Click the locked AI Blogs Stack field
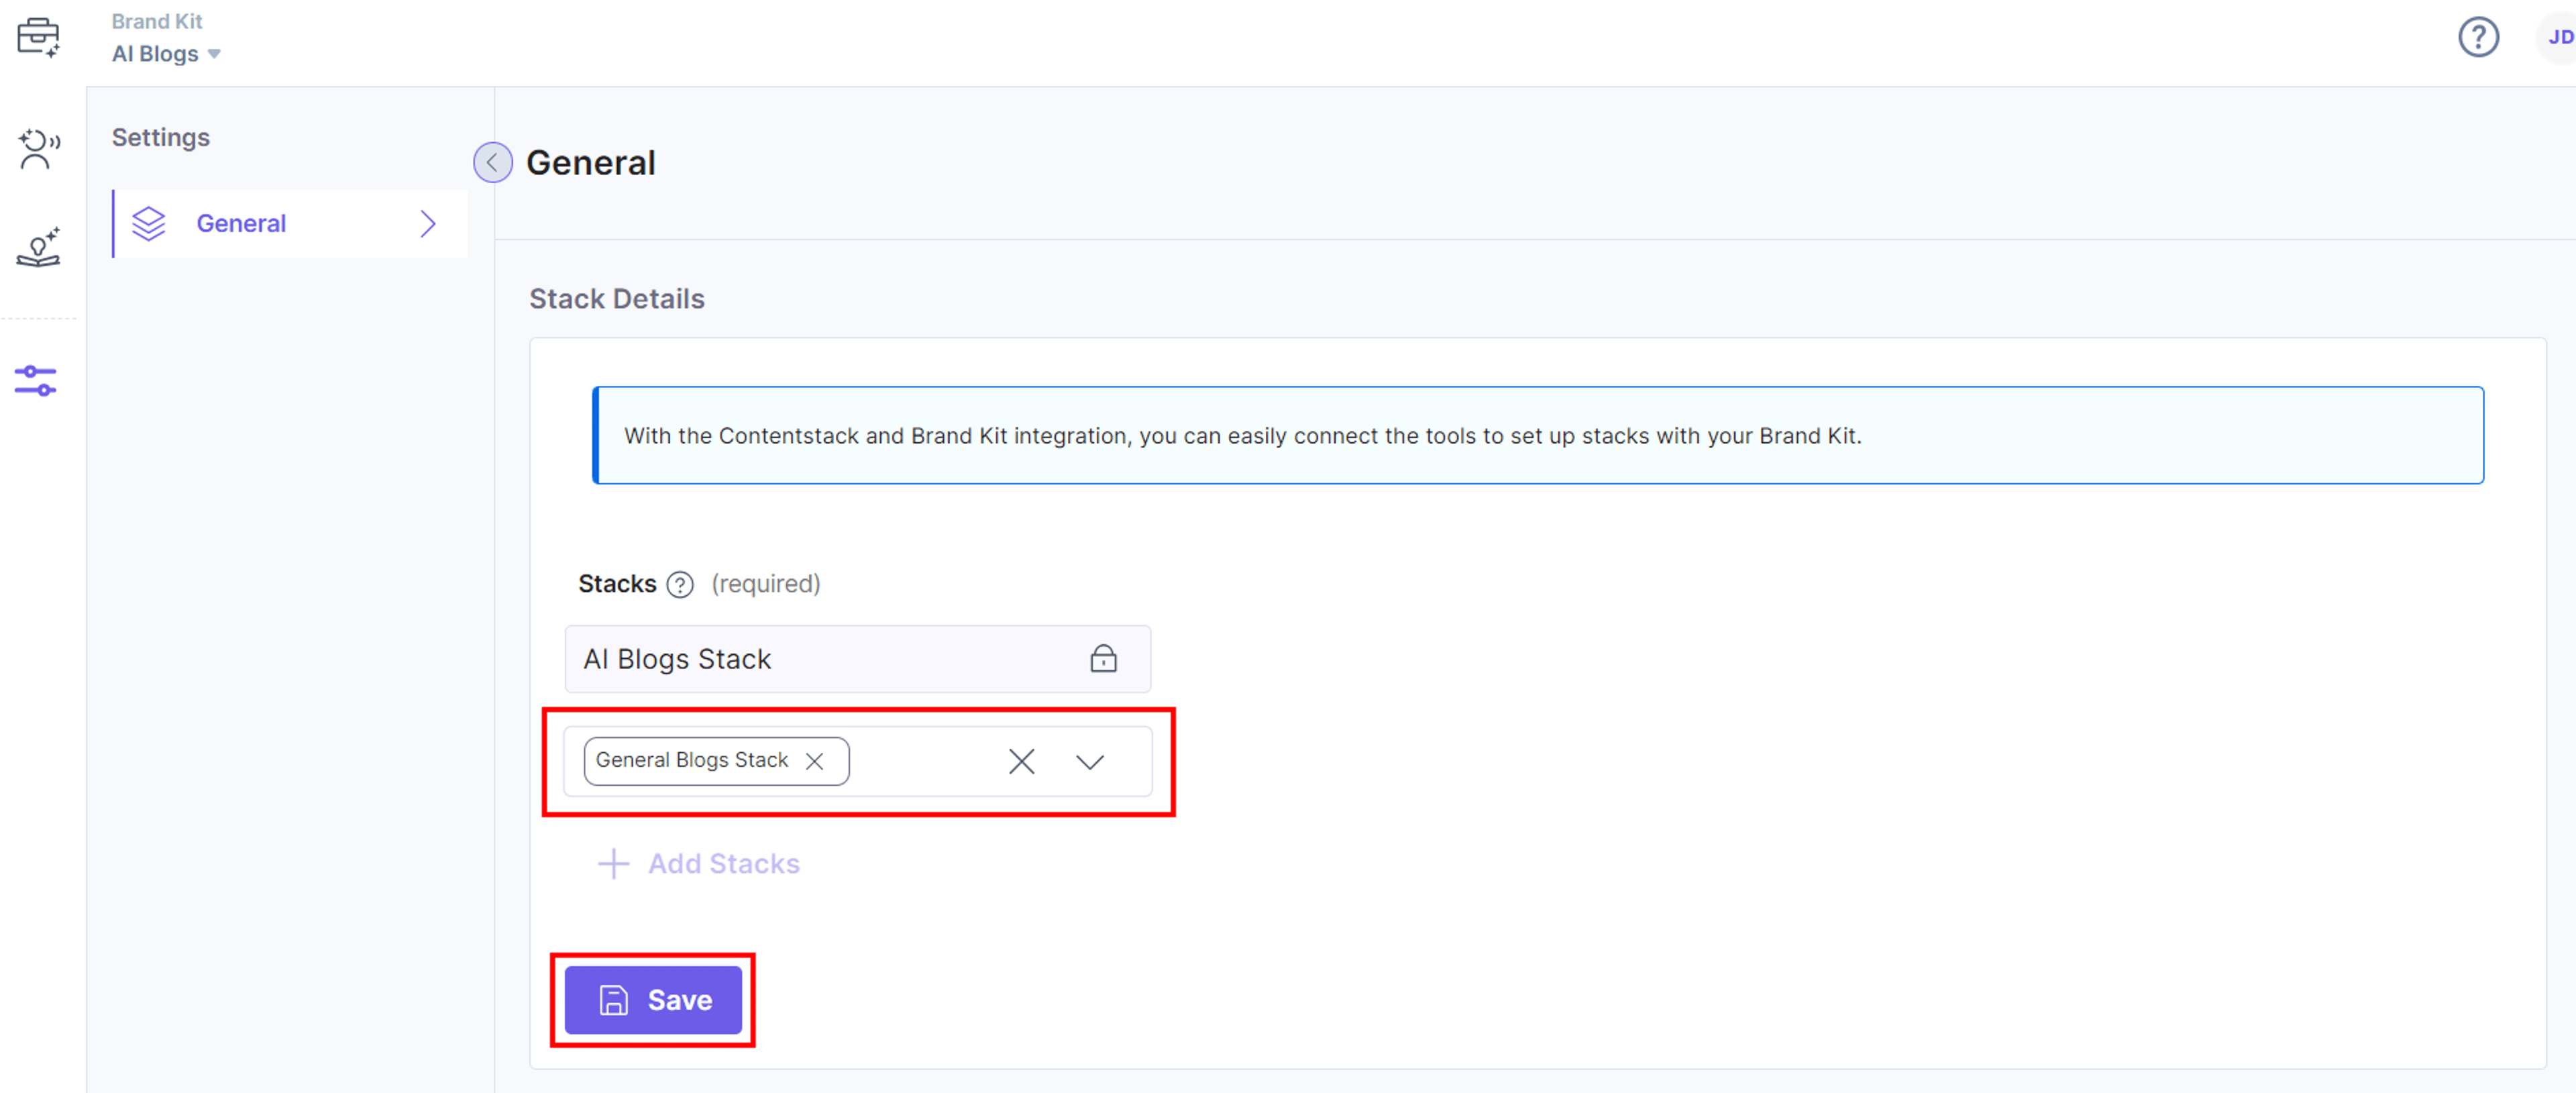Screen dimensions: 2576x1093 pos(858,659)
